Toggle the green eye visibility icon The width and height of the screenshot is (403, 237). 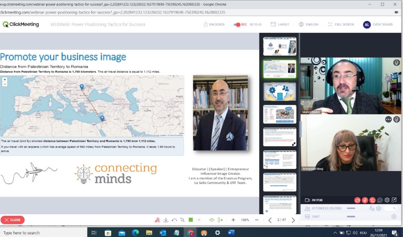pyautogui.click(x=212, y=220)
